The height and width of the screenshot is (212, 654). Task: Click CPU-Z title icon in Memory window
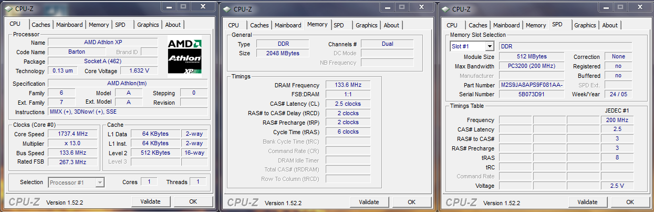[226, 9]
